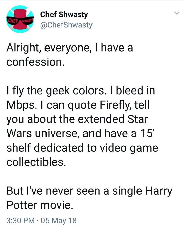Visit the @ChefShwasty handle
183x231 pixels.
click(66, 25)
